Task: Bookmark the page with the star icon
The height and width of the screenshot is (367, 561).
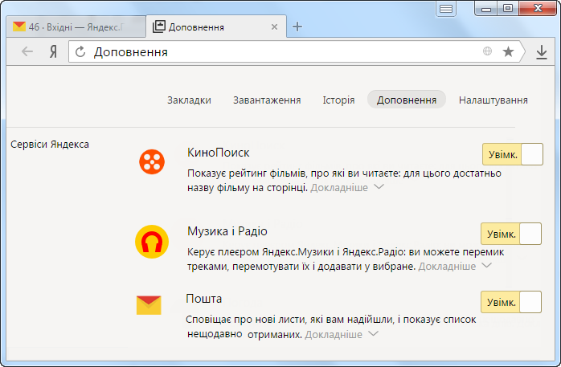Action: click(508, 52)
